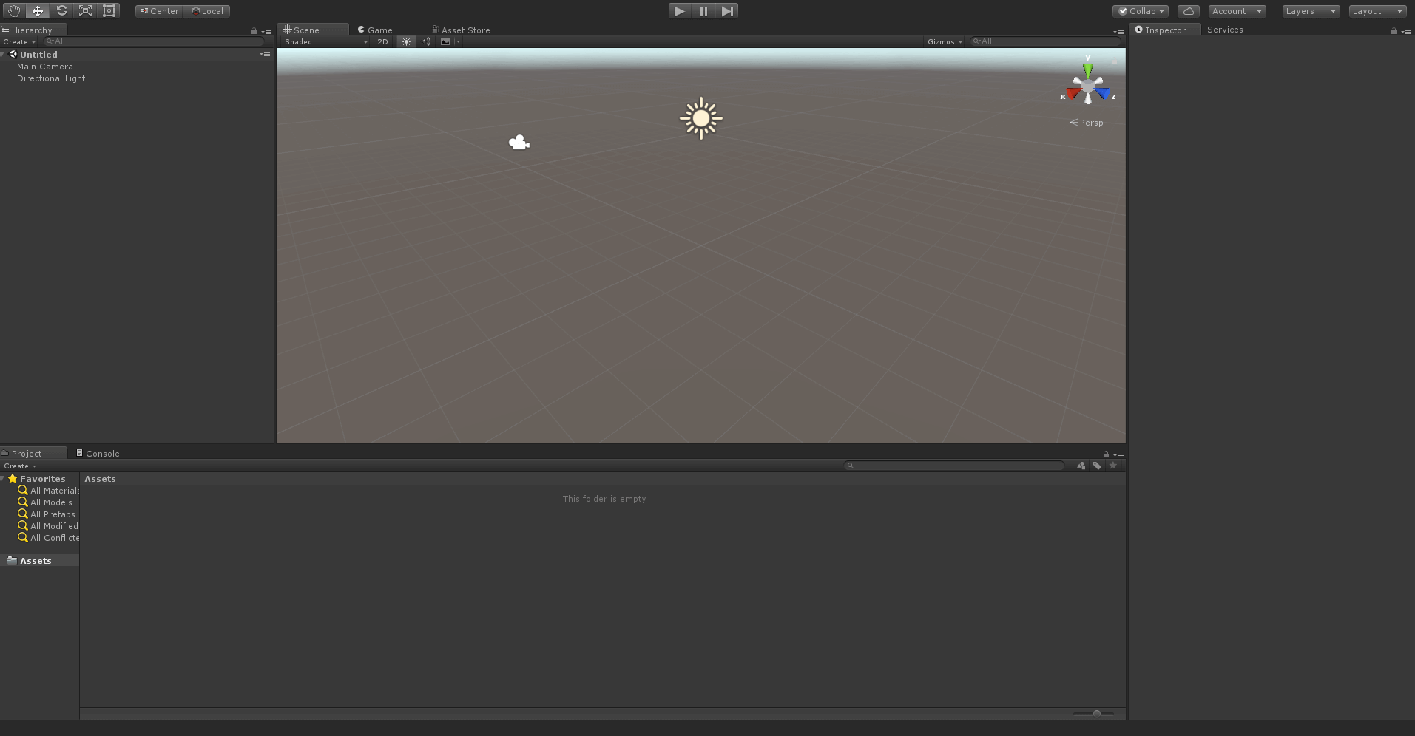Select the Rect Transform tool
1415x736 pixels.
pyautogui.click(x=109, y=10)
